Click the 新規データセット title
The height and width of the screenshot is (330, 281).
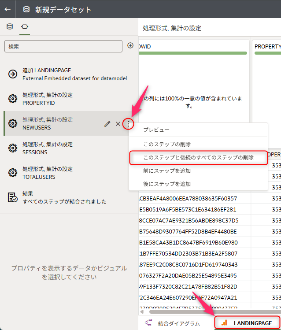coord(63,9)
